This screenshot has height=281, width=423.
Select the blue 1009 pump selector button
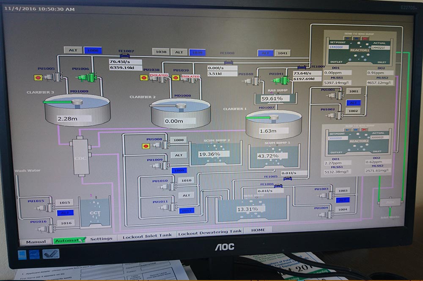179,170
